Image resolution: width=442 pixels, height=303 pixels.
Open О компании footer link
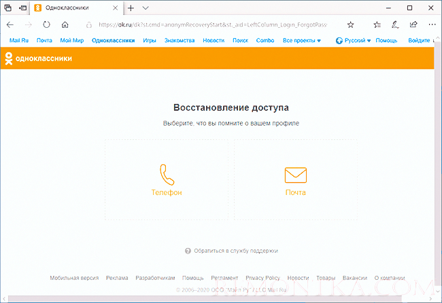[390, 278]
